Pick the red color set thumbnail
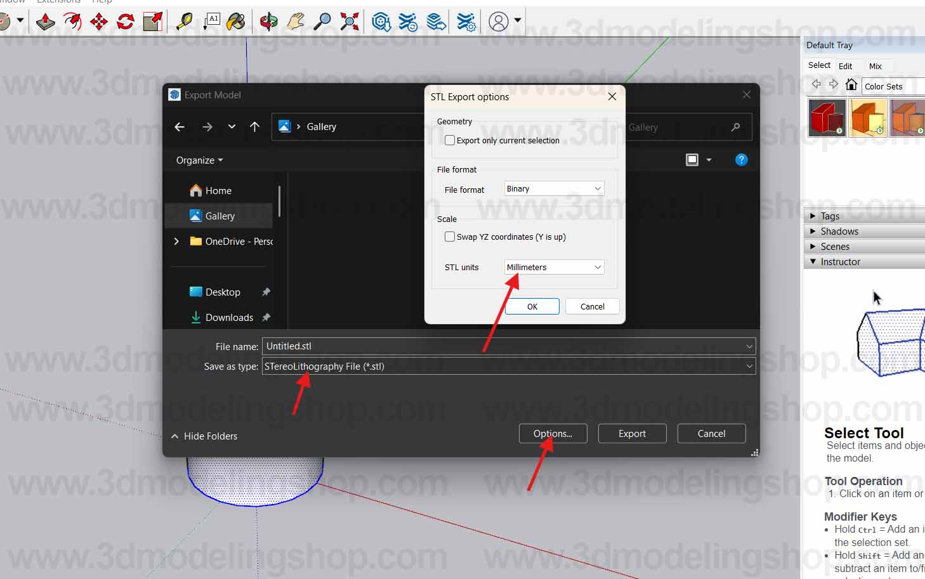 click(x=827, y=118)
